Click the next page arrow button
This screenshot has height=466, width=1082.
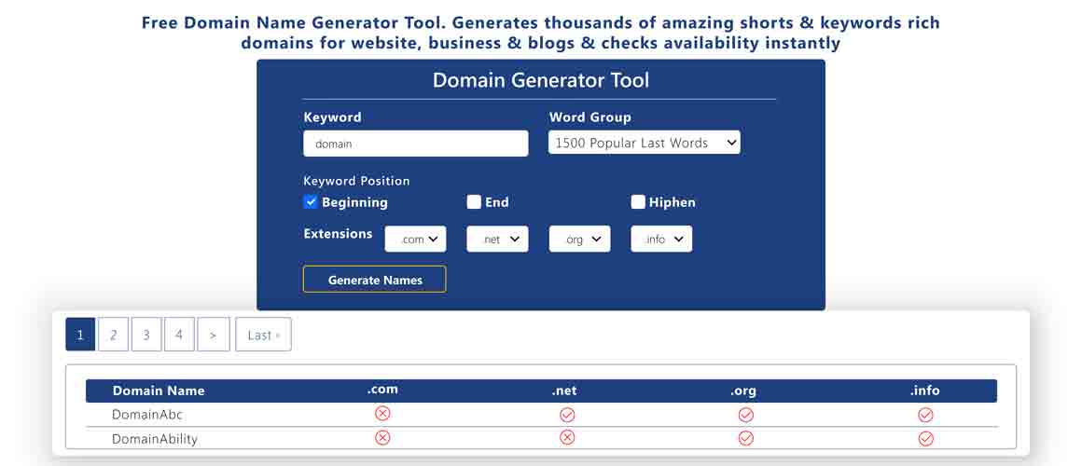(x=213, y=335)
